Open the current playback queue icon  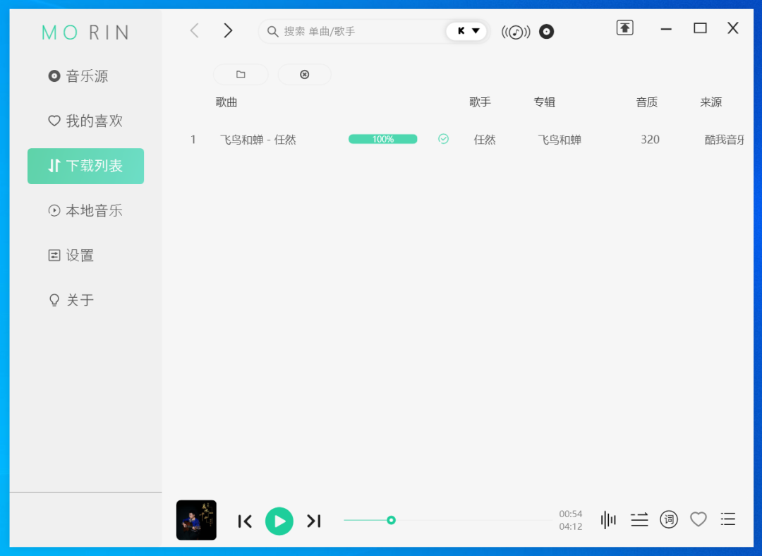click(x=728, y=519)
